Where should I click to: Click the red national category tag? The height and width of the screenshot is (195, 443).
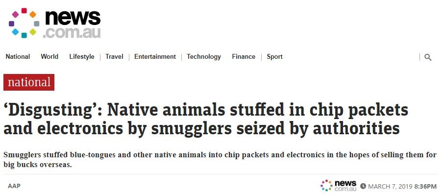(29, 82)
